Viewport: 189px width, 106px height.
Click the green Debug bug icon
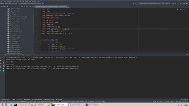pyautogui.click(x=176, y=4)
